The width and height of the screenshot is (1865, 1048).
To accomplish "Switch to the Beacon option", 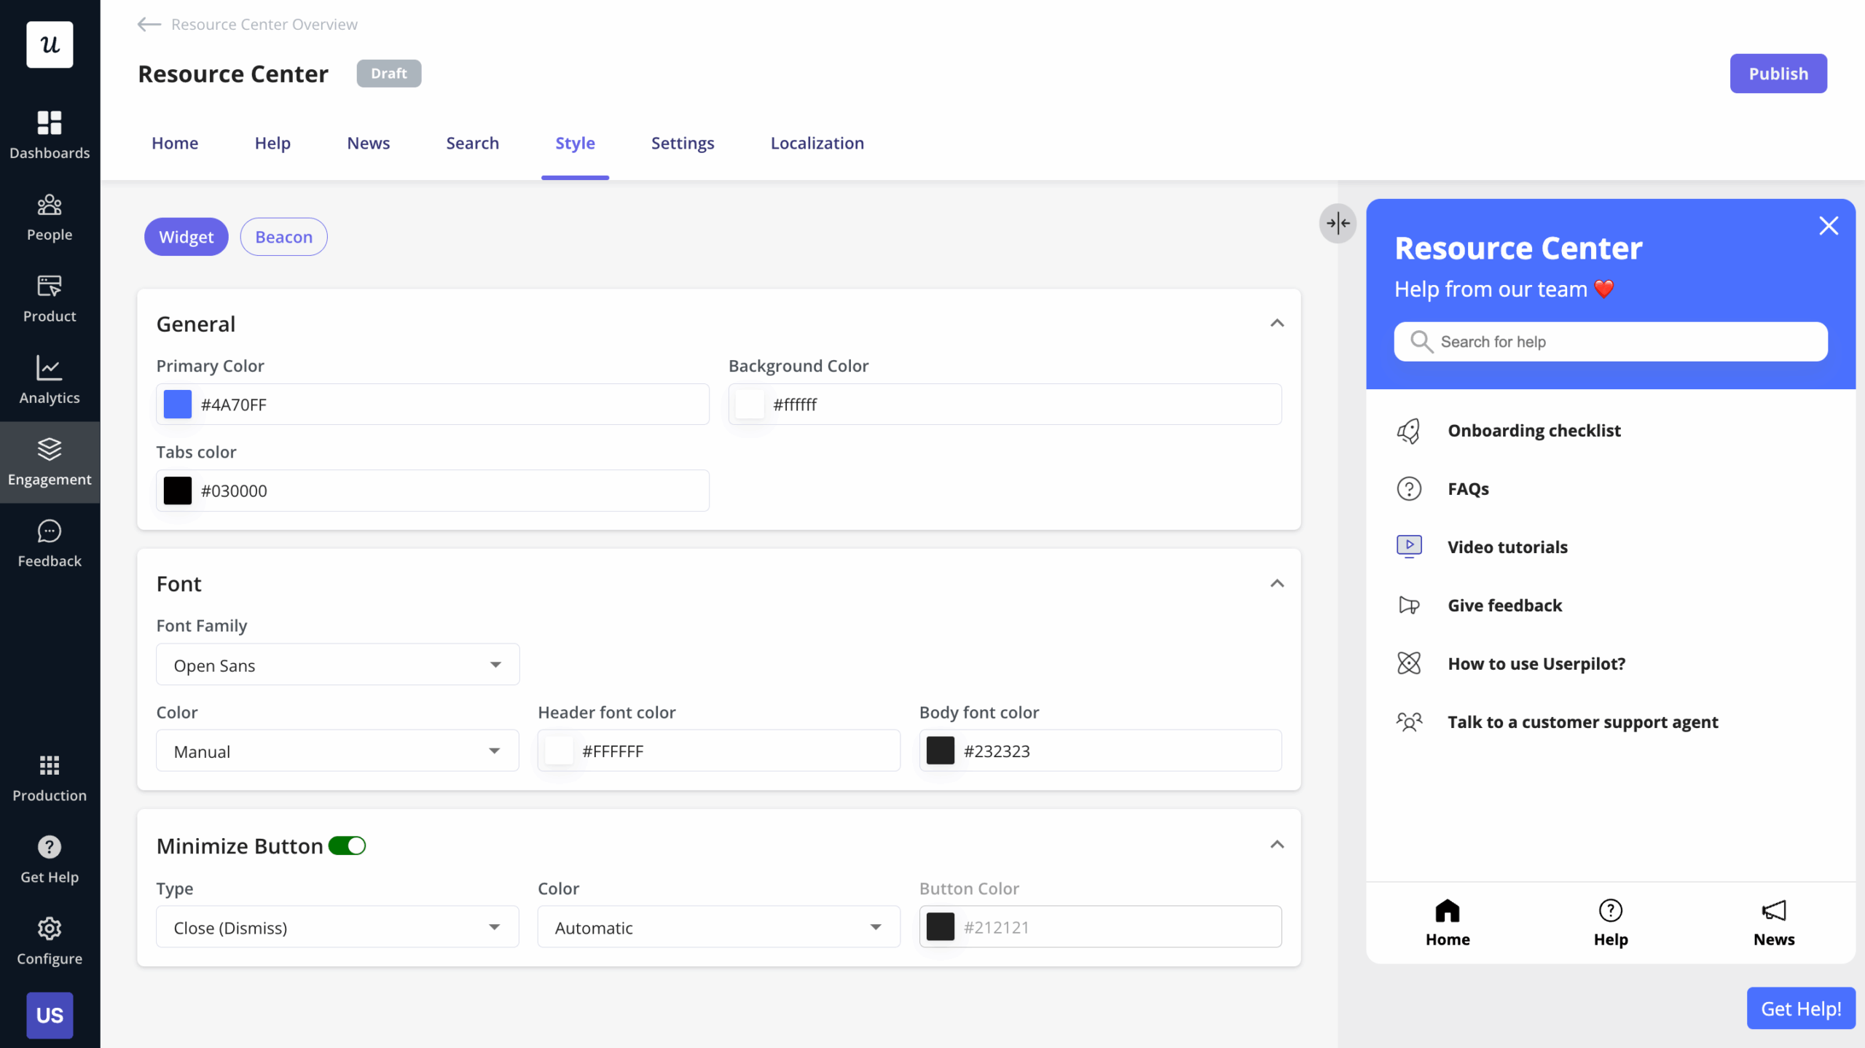I will (x=283, y=236).
